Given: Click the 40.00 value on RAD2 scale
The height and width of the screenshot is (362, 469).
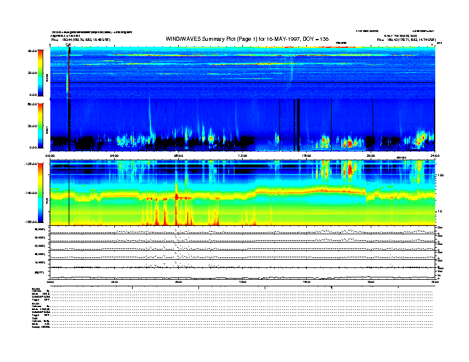Looking at the screenshot, I should pos(33,51).
